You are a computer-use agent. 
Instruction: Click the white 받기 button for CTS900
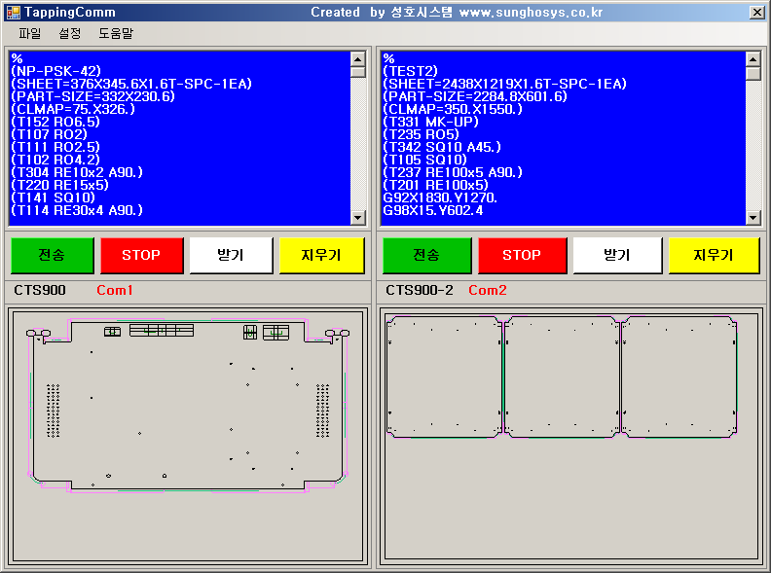[x=231, y=255]
